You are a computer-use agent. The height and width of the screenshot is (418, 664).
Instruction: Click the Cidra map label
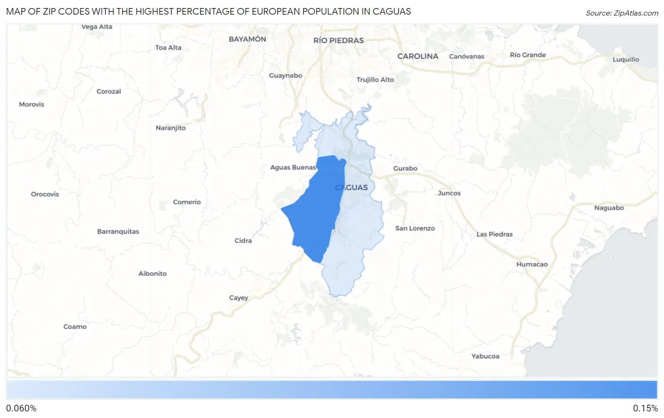(243, 241)
